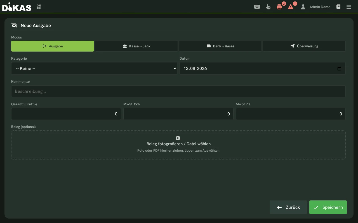The image size is (358, 223).
Task: Click the touch pointer icon
Action: [268, 7]
